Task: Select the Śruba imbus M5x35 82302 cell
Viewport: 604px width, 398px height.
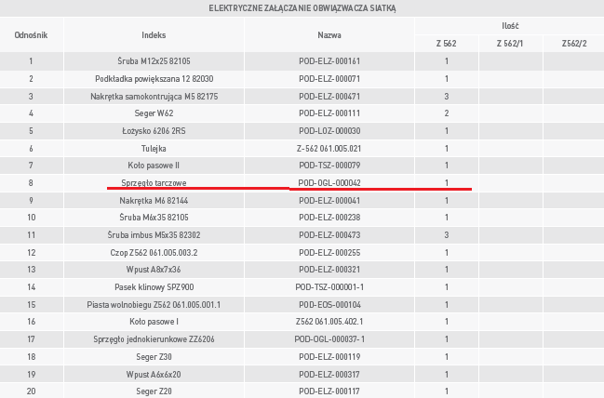Action: (154, 235)
